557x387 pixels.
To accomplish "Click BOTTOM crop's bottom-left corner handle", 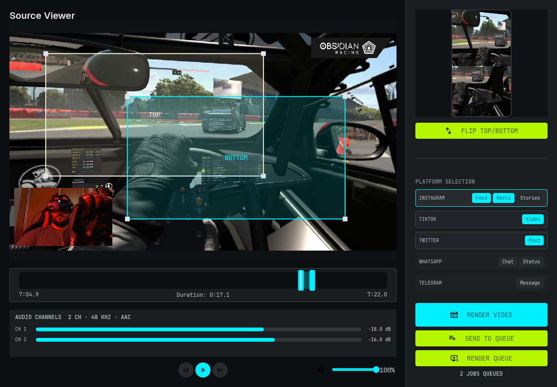I will click(127, 219).
